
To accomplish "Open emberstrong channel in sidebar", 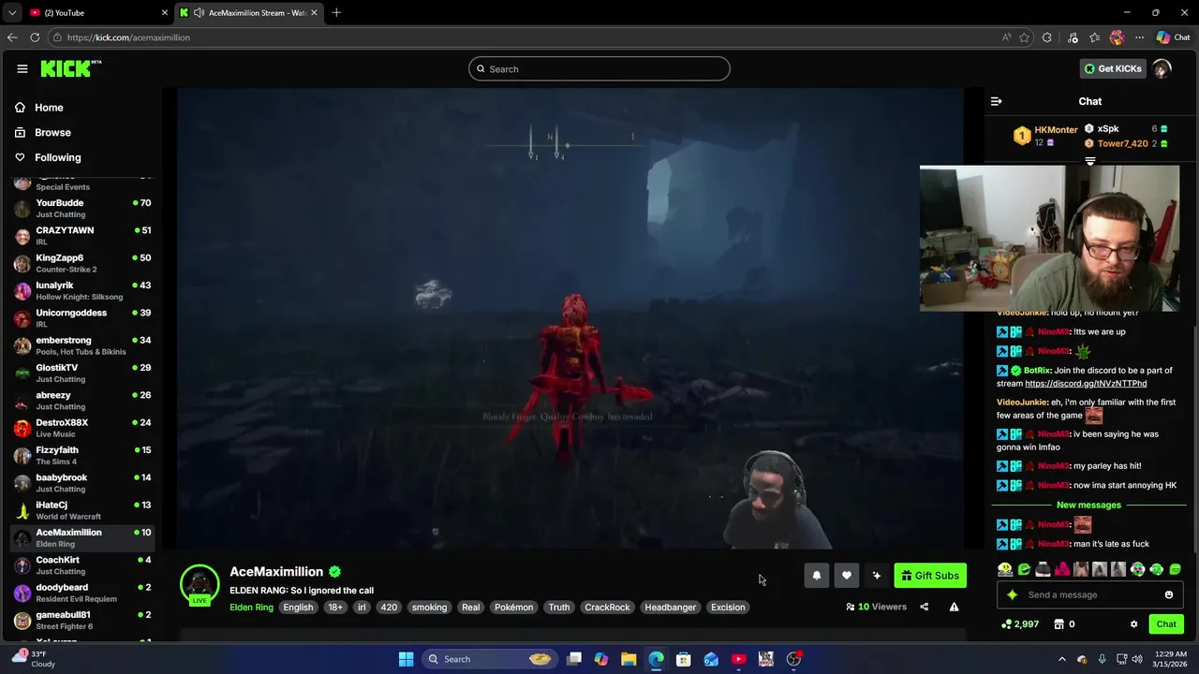I will click(x=81, y=345).
